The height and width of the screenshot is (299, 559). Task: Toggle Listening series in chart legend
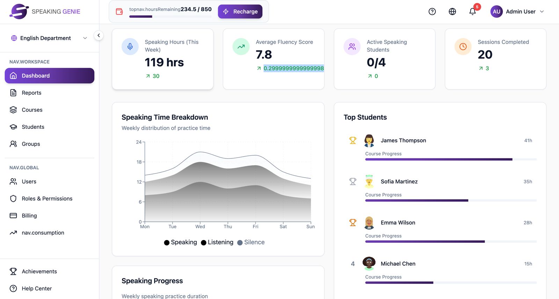[x=217, y=242]
